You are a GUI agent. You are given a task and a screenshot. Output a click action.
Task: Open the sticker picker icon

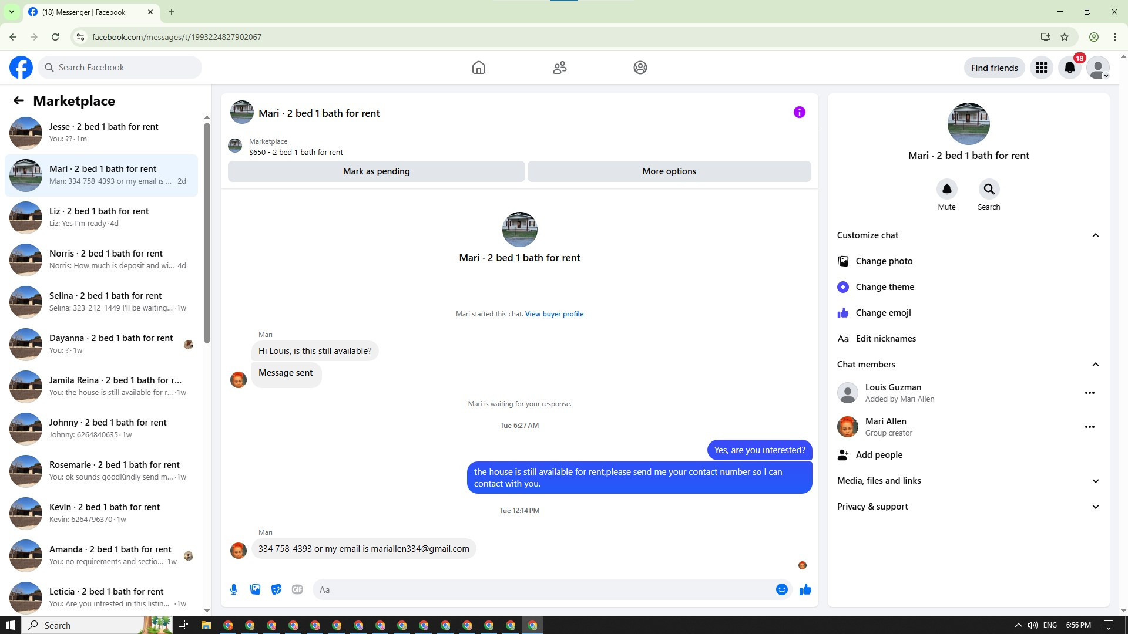pyautogui.click(x=276, y=589)
